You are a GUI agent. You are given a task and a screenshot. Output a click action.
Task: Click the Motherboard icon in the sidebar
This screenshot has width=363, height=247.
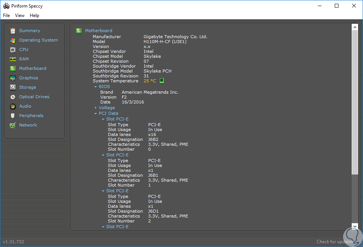[x=13, y=68]
